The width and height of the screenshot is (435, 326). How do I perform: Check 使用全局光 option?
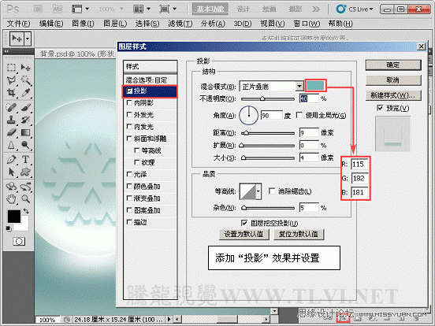[x=299, y=115]
